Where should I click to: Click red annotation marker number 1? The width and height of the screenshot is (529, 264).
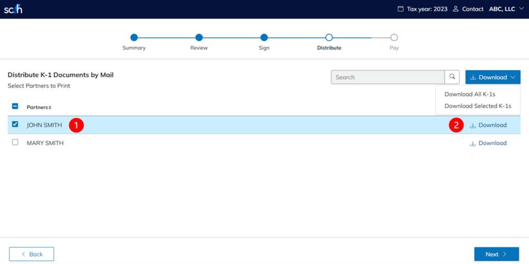point(76,125)
